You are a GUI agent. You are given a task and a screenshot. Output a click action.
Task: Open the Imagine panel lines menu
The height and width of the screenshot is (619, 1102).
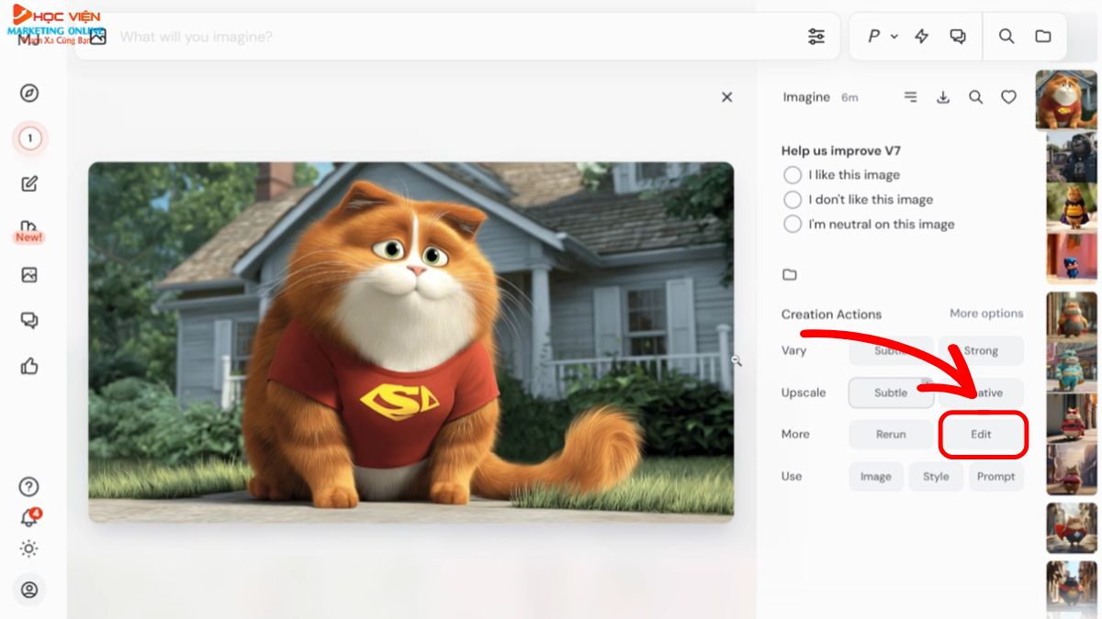tap(911, 97)
